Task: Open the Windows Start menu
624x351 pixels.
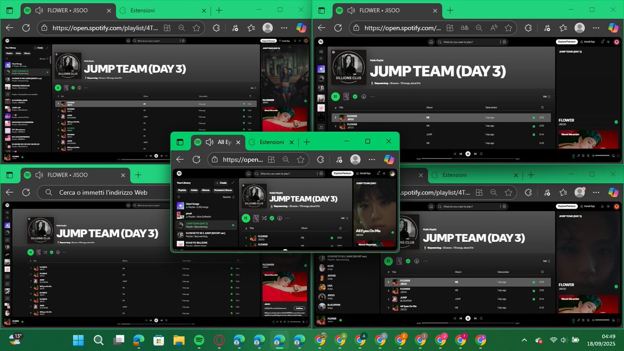Action: 79,340
